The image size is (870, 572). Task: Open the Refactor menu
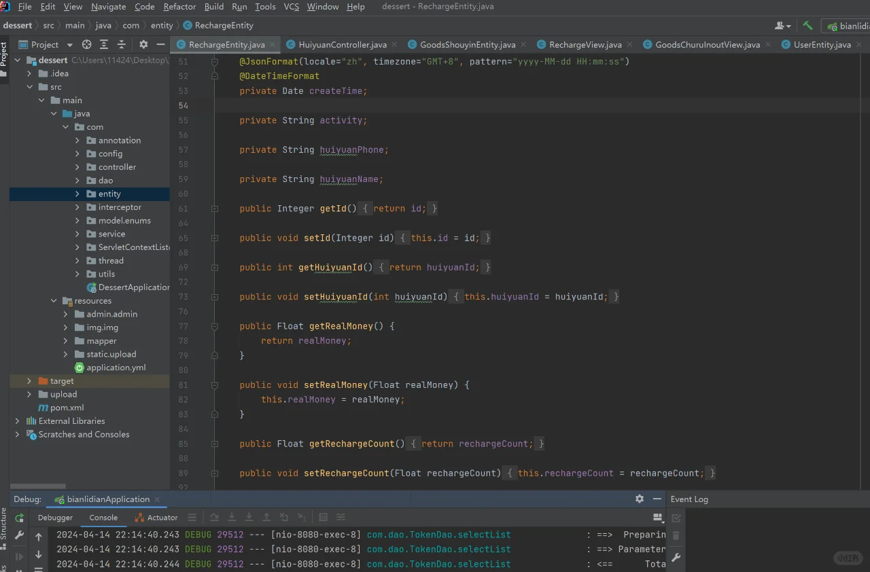[179, 7]
